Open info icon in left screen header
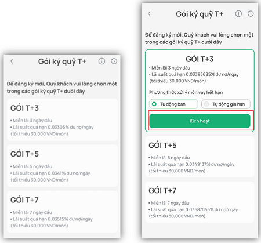 (101, 61)
